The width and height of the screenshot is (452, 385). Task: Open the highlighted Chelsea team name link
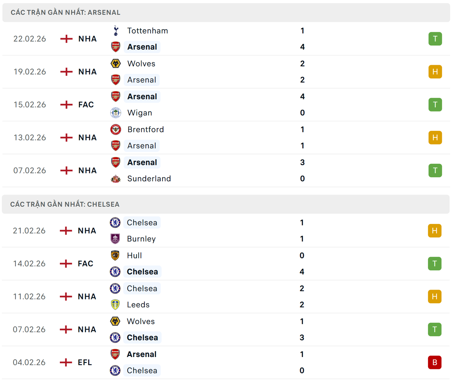coord(142,272)
